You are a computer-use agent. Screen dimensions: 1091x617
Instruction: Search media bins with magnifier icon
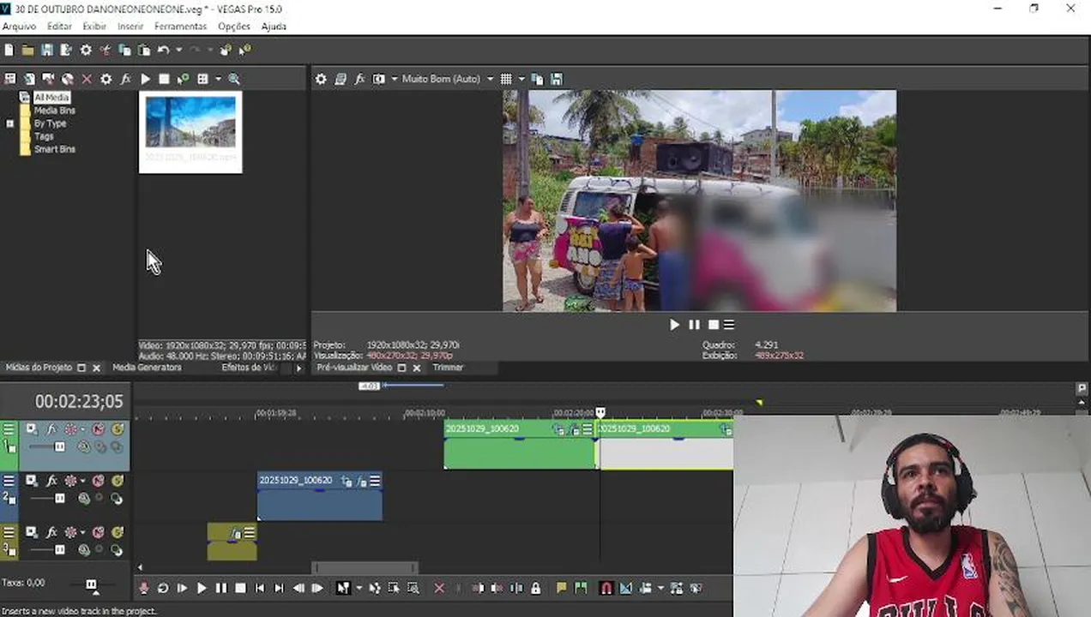(x=233, y=79)
